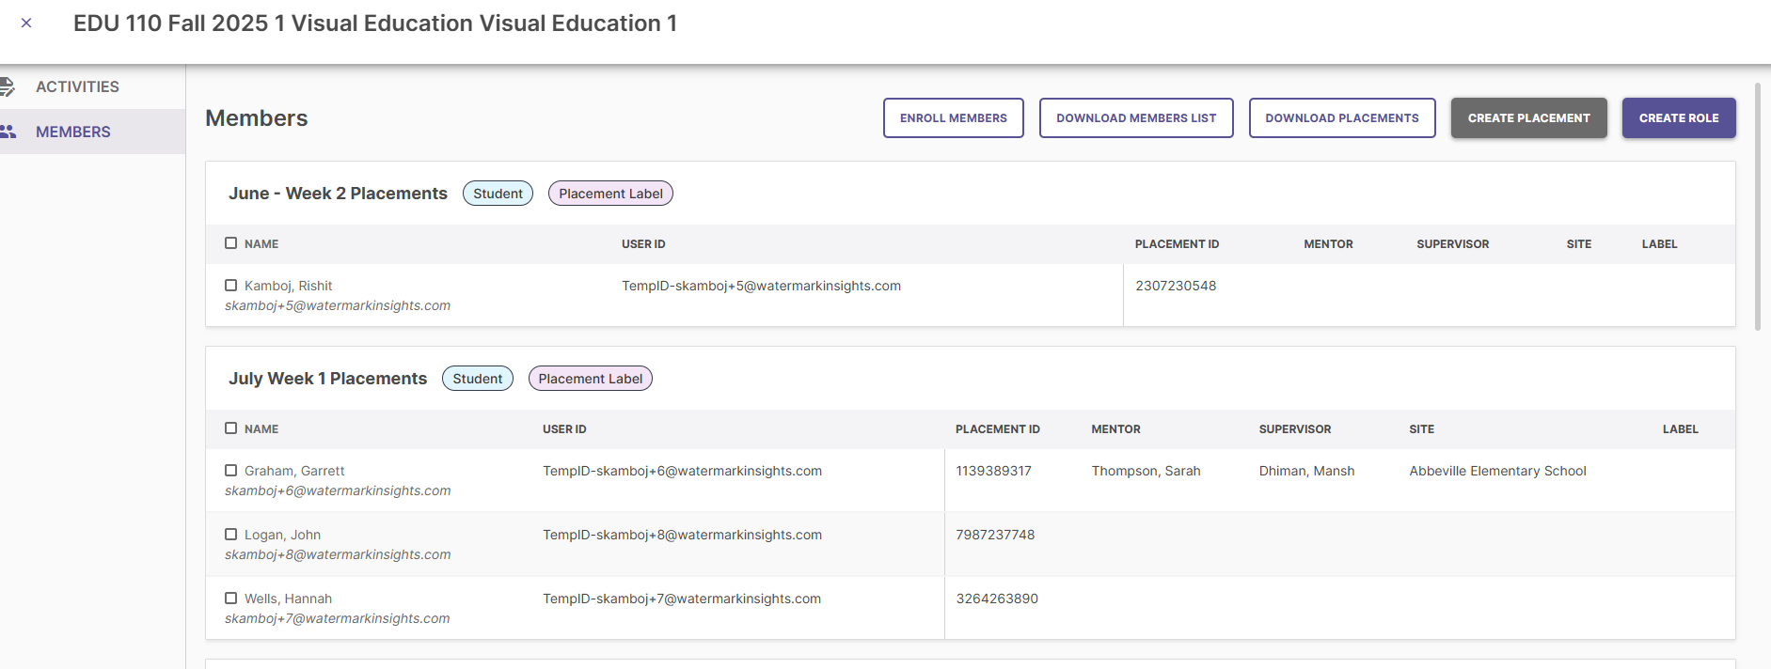Click supervisor name Dhiman, Mansh
This screenshot has height=669, width=1771.
tap(1306, 471)
